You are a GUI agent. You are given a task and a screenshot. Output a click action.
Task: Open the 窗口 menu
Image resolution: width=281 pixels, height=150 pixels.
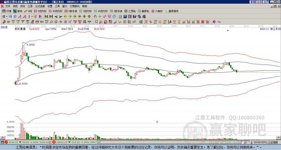[x=65, y=6]
